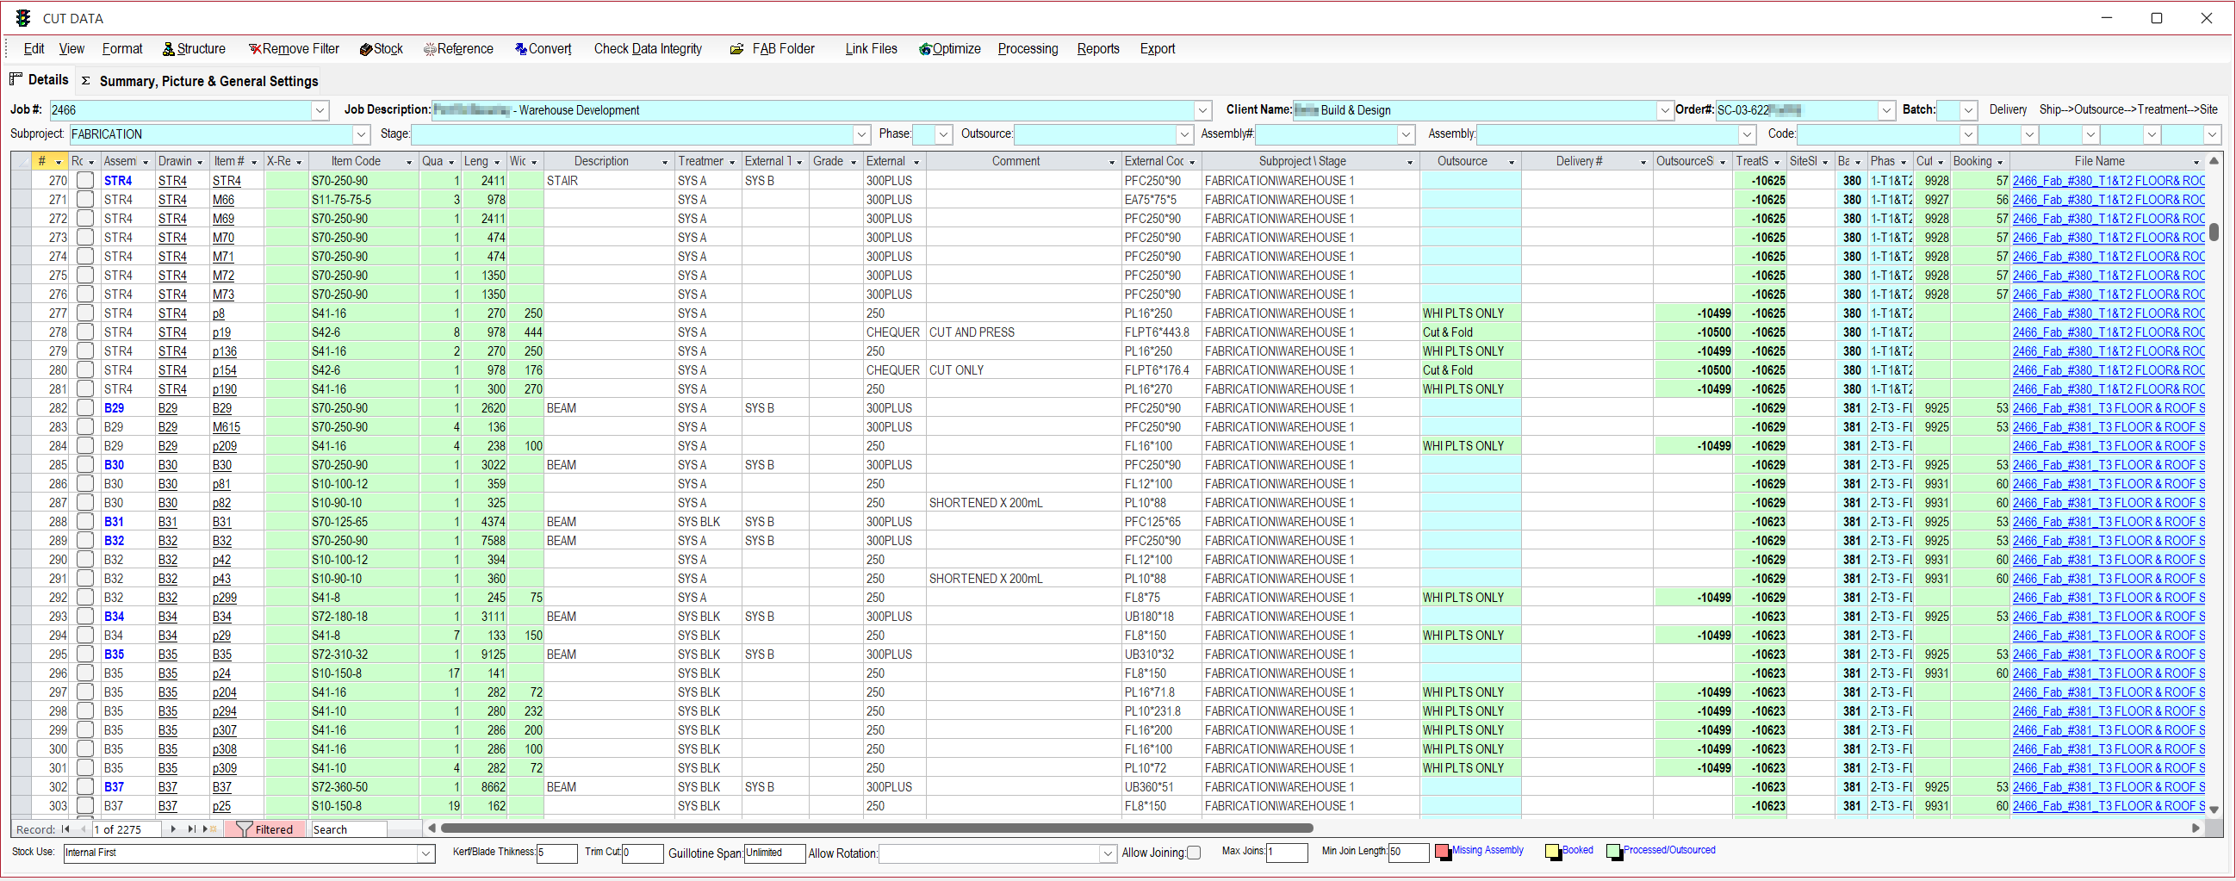Tick the checkbox on row 297
Image resolution: width=2236 pixels, height=881 pixels.
[x=85, y=692]
